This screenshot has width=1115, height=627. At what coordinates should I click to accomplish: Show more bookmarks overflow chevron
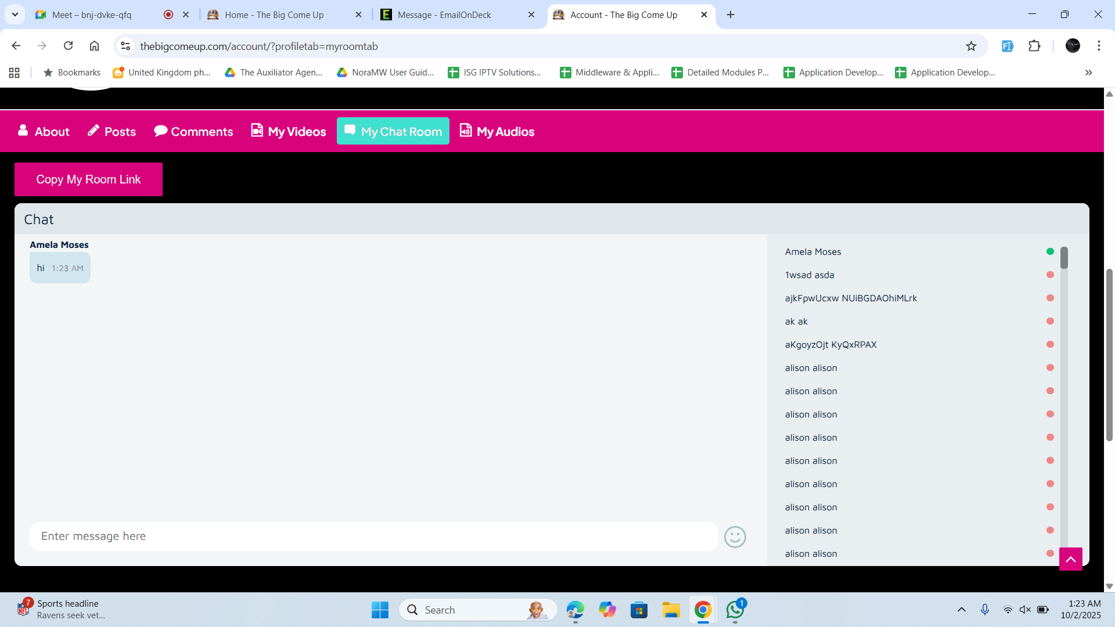1088,73
